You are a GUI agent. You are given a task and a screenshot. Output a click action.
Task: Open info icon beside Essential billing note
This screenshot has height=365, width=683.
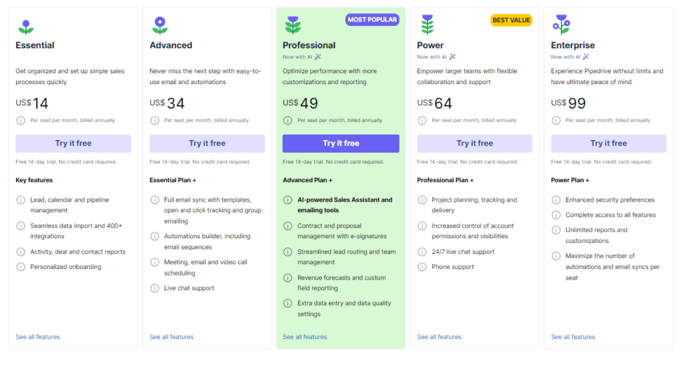pyautogui.click(x=21, y=121)
